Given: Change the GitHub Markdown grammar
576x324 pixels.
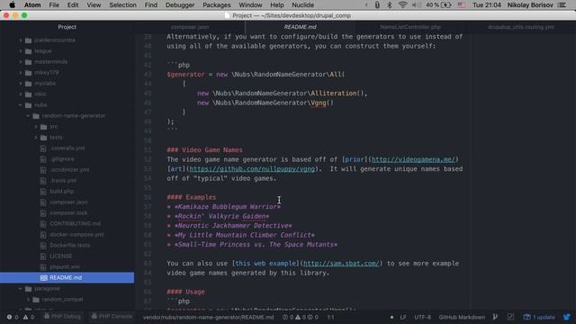Looking at the screenshot, I should pos(462,317).
